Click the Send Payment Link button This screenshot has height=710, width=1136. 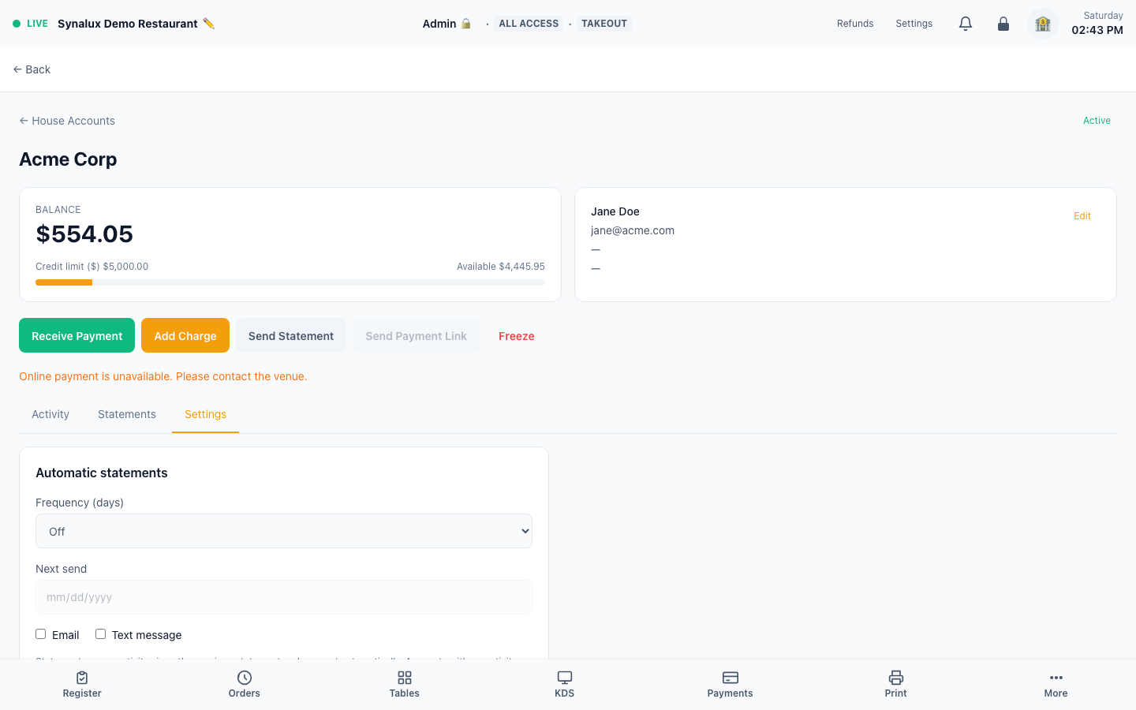(417, 335)
